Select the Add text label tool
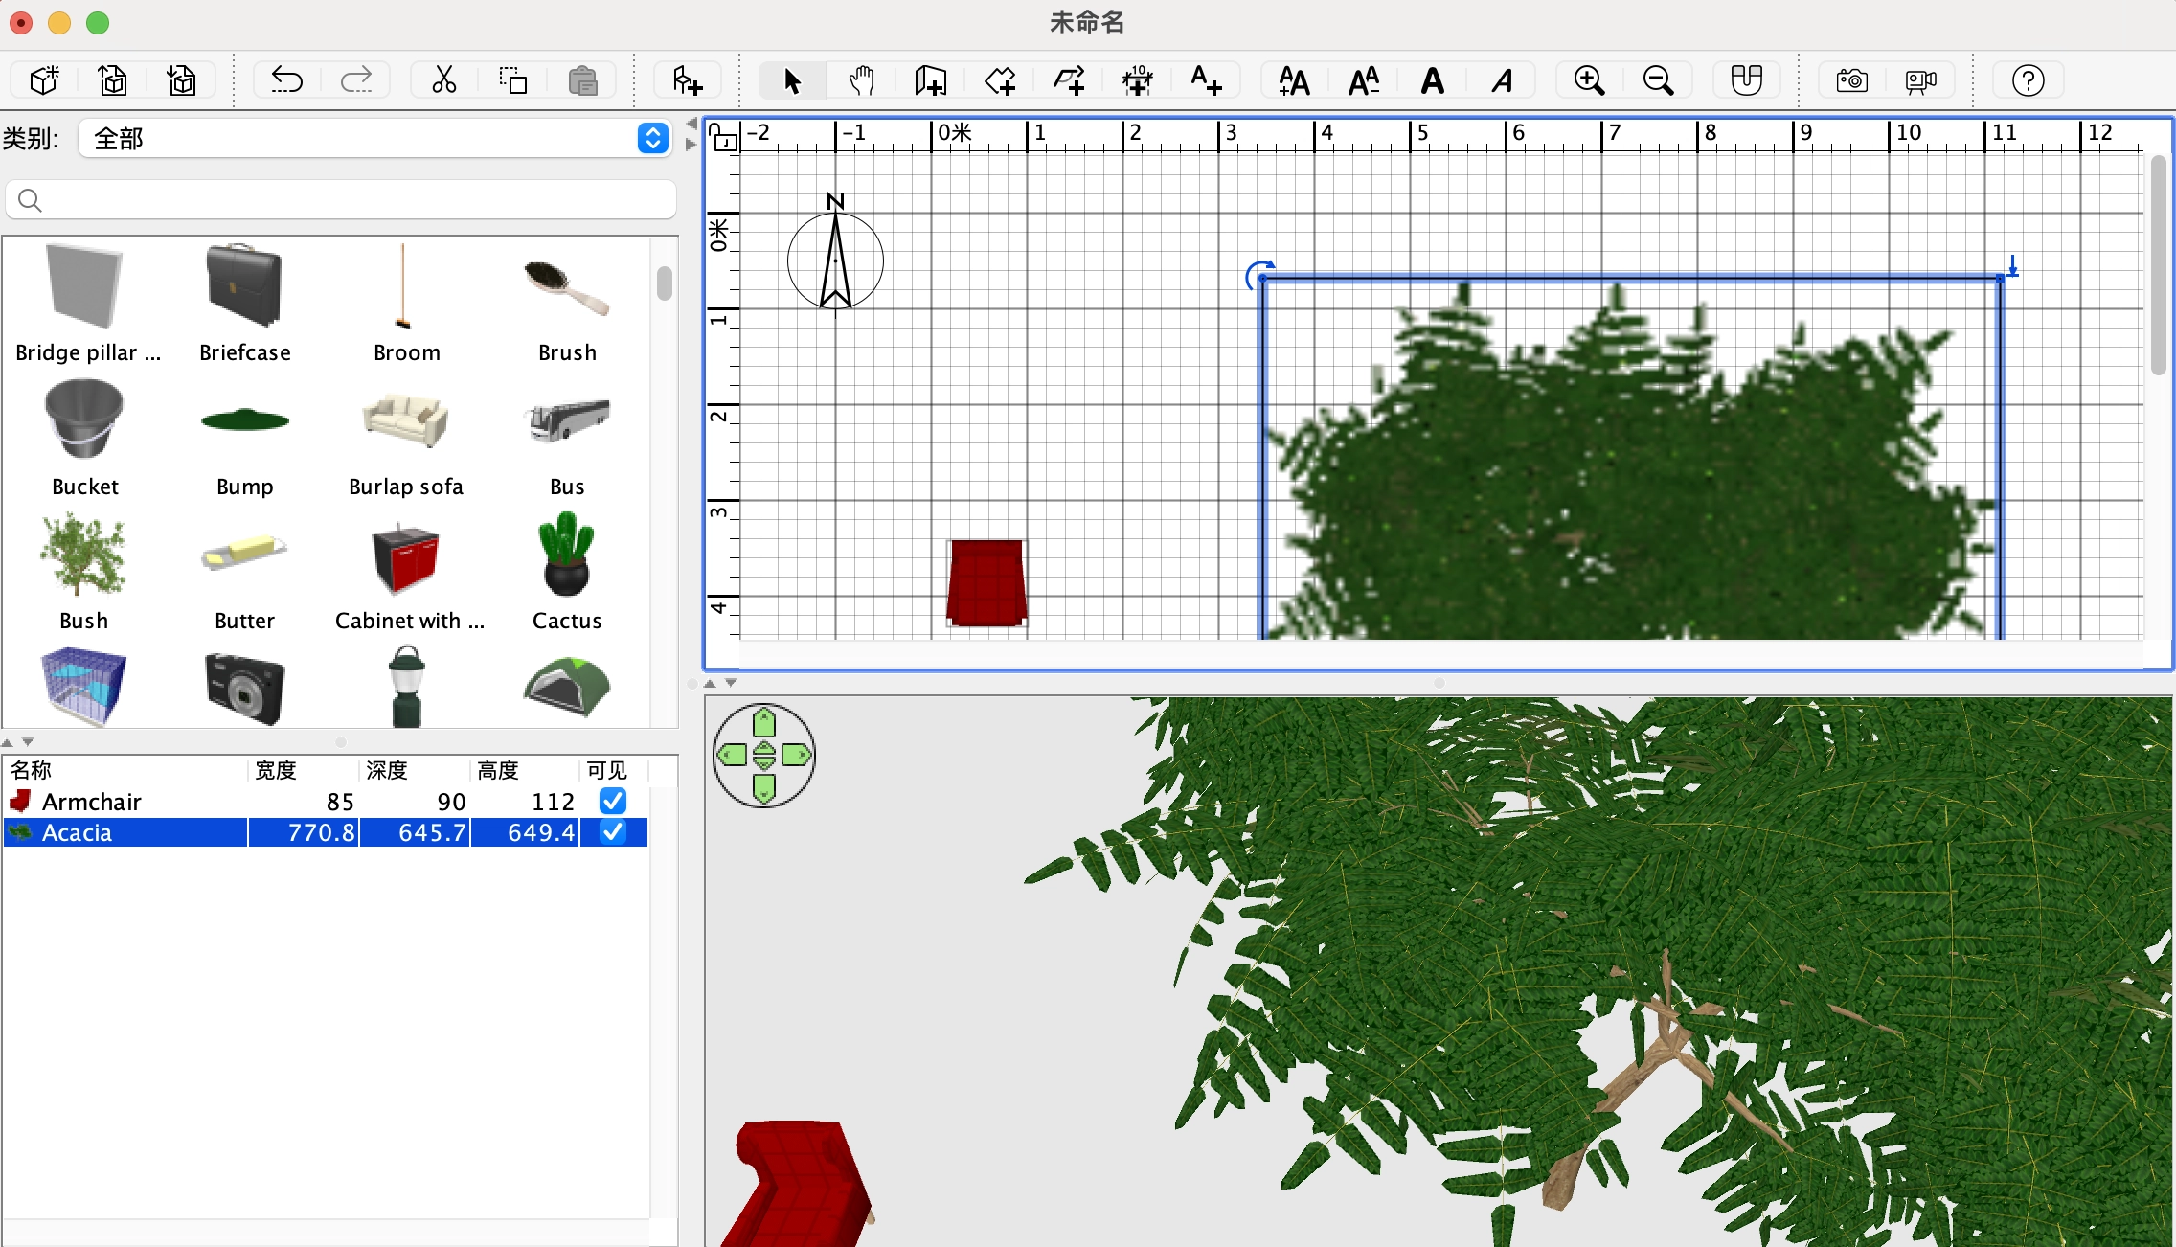Viewport: 2176px width, 1247px height. (1206, 80)
